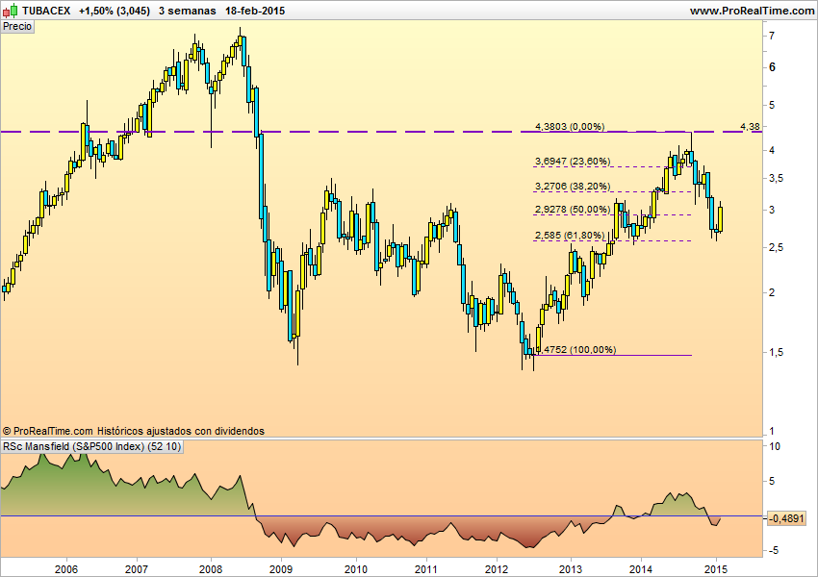Select the 2,9278 (50,00%) Fibonacci level
Screen dimensions: 818x577
pos(572,210)
